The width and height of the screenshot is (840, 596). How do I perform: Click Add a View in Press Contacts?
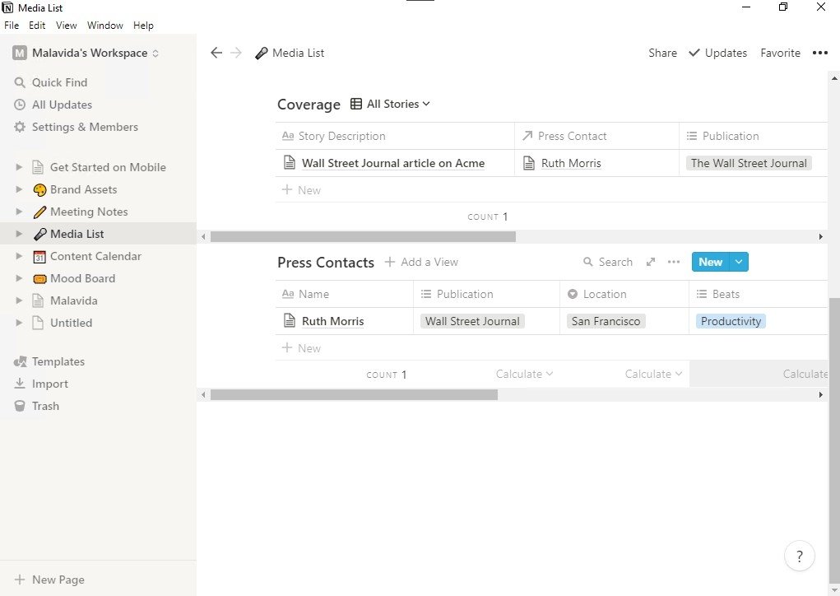tap(421, 262)
